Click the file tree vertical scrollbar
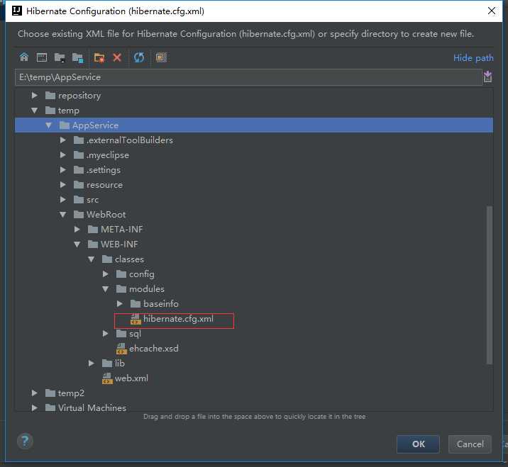 coord(490,285)
